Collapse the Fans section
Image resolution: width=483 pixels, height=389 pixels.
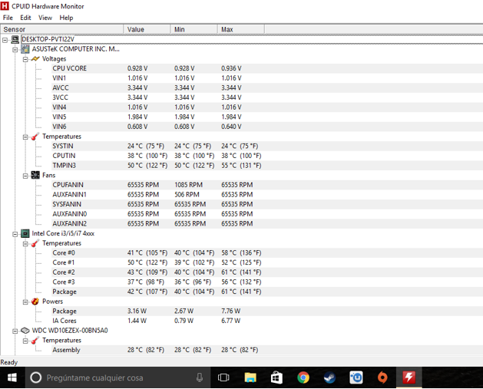[x=25, y=176]
